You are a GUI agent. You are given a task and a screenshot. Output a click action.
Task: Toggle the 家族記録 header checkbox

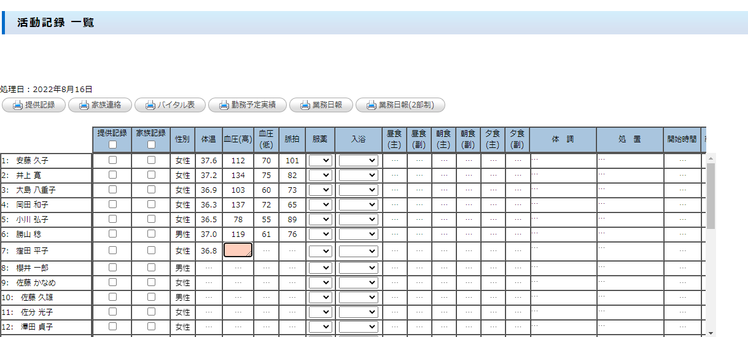click(x=151, y=145)
